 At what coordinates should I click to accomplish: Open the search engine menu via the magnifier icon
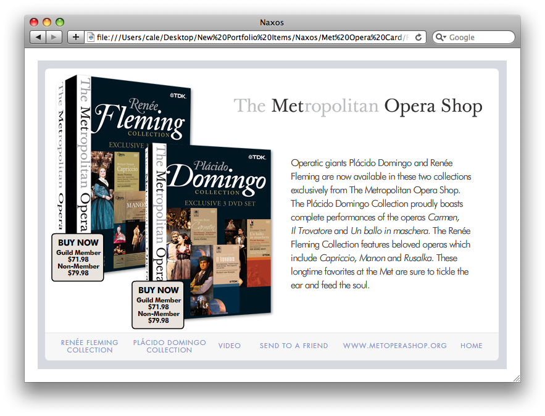[x=441, y=37]
